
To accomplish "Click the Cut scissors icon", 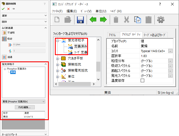I will tap(127, 19).
